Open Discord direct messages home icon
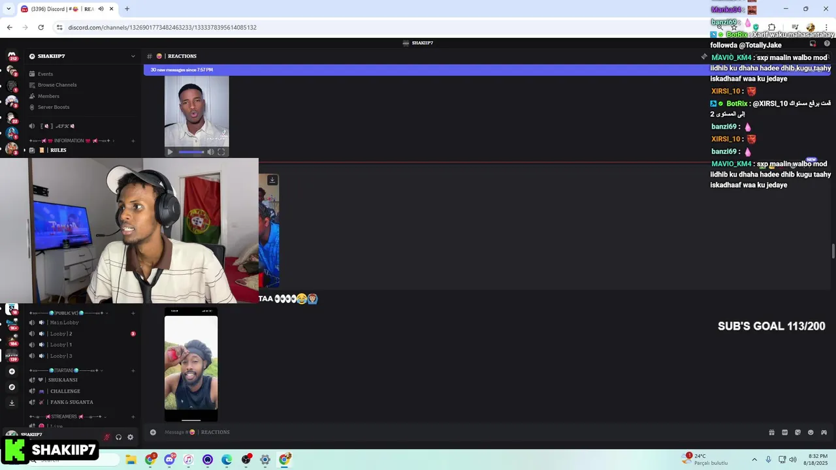836x470 pixels. pyautogui.click(x=12, y=55)
